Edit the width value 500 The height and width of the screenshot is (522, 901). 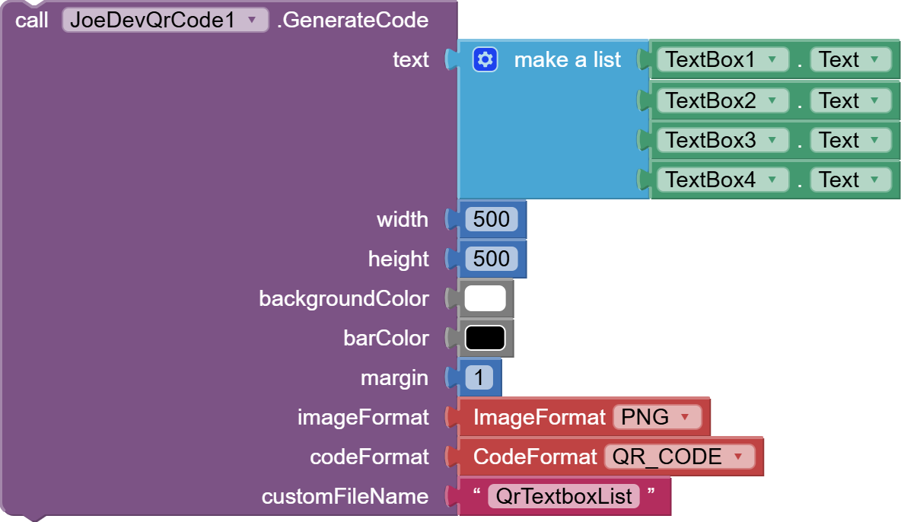tap(491, 219)
